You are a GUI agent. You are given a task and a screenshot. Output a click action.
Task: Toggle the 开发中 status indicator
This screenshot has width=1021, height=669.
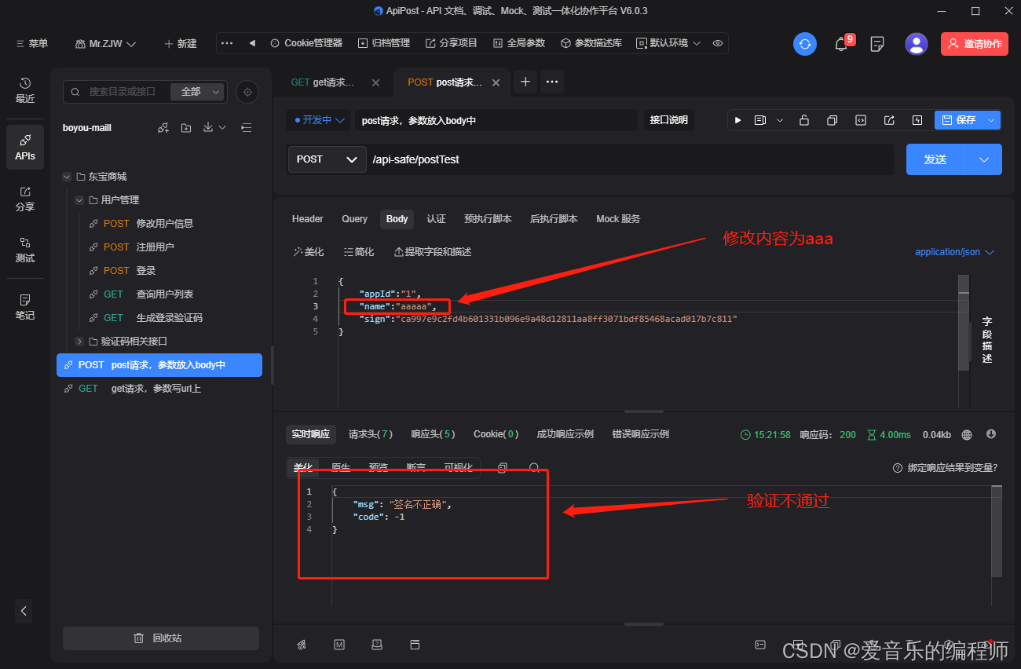click(x=317, y=120)
